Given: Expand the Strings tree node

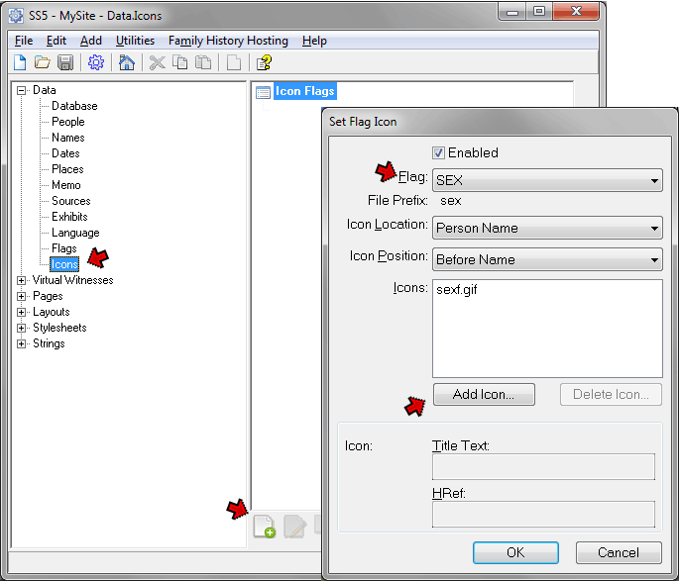Looking at the screenshot, I should pos(21,343).
